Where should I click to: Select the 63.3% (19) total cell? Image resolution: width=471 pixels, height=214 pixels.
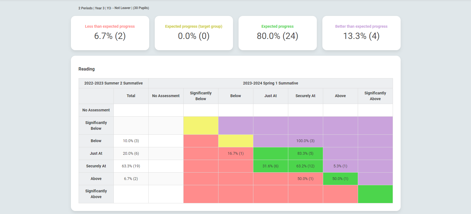click(131, 166)
